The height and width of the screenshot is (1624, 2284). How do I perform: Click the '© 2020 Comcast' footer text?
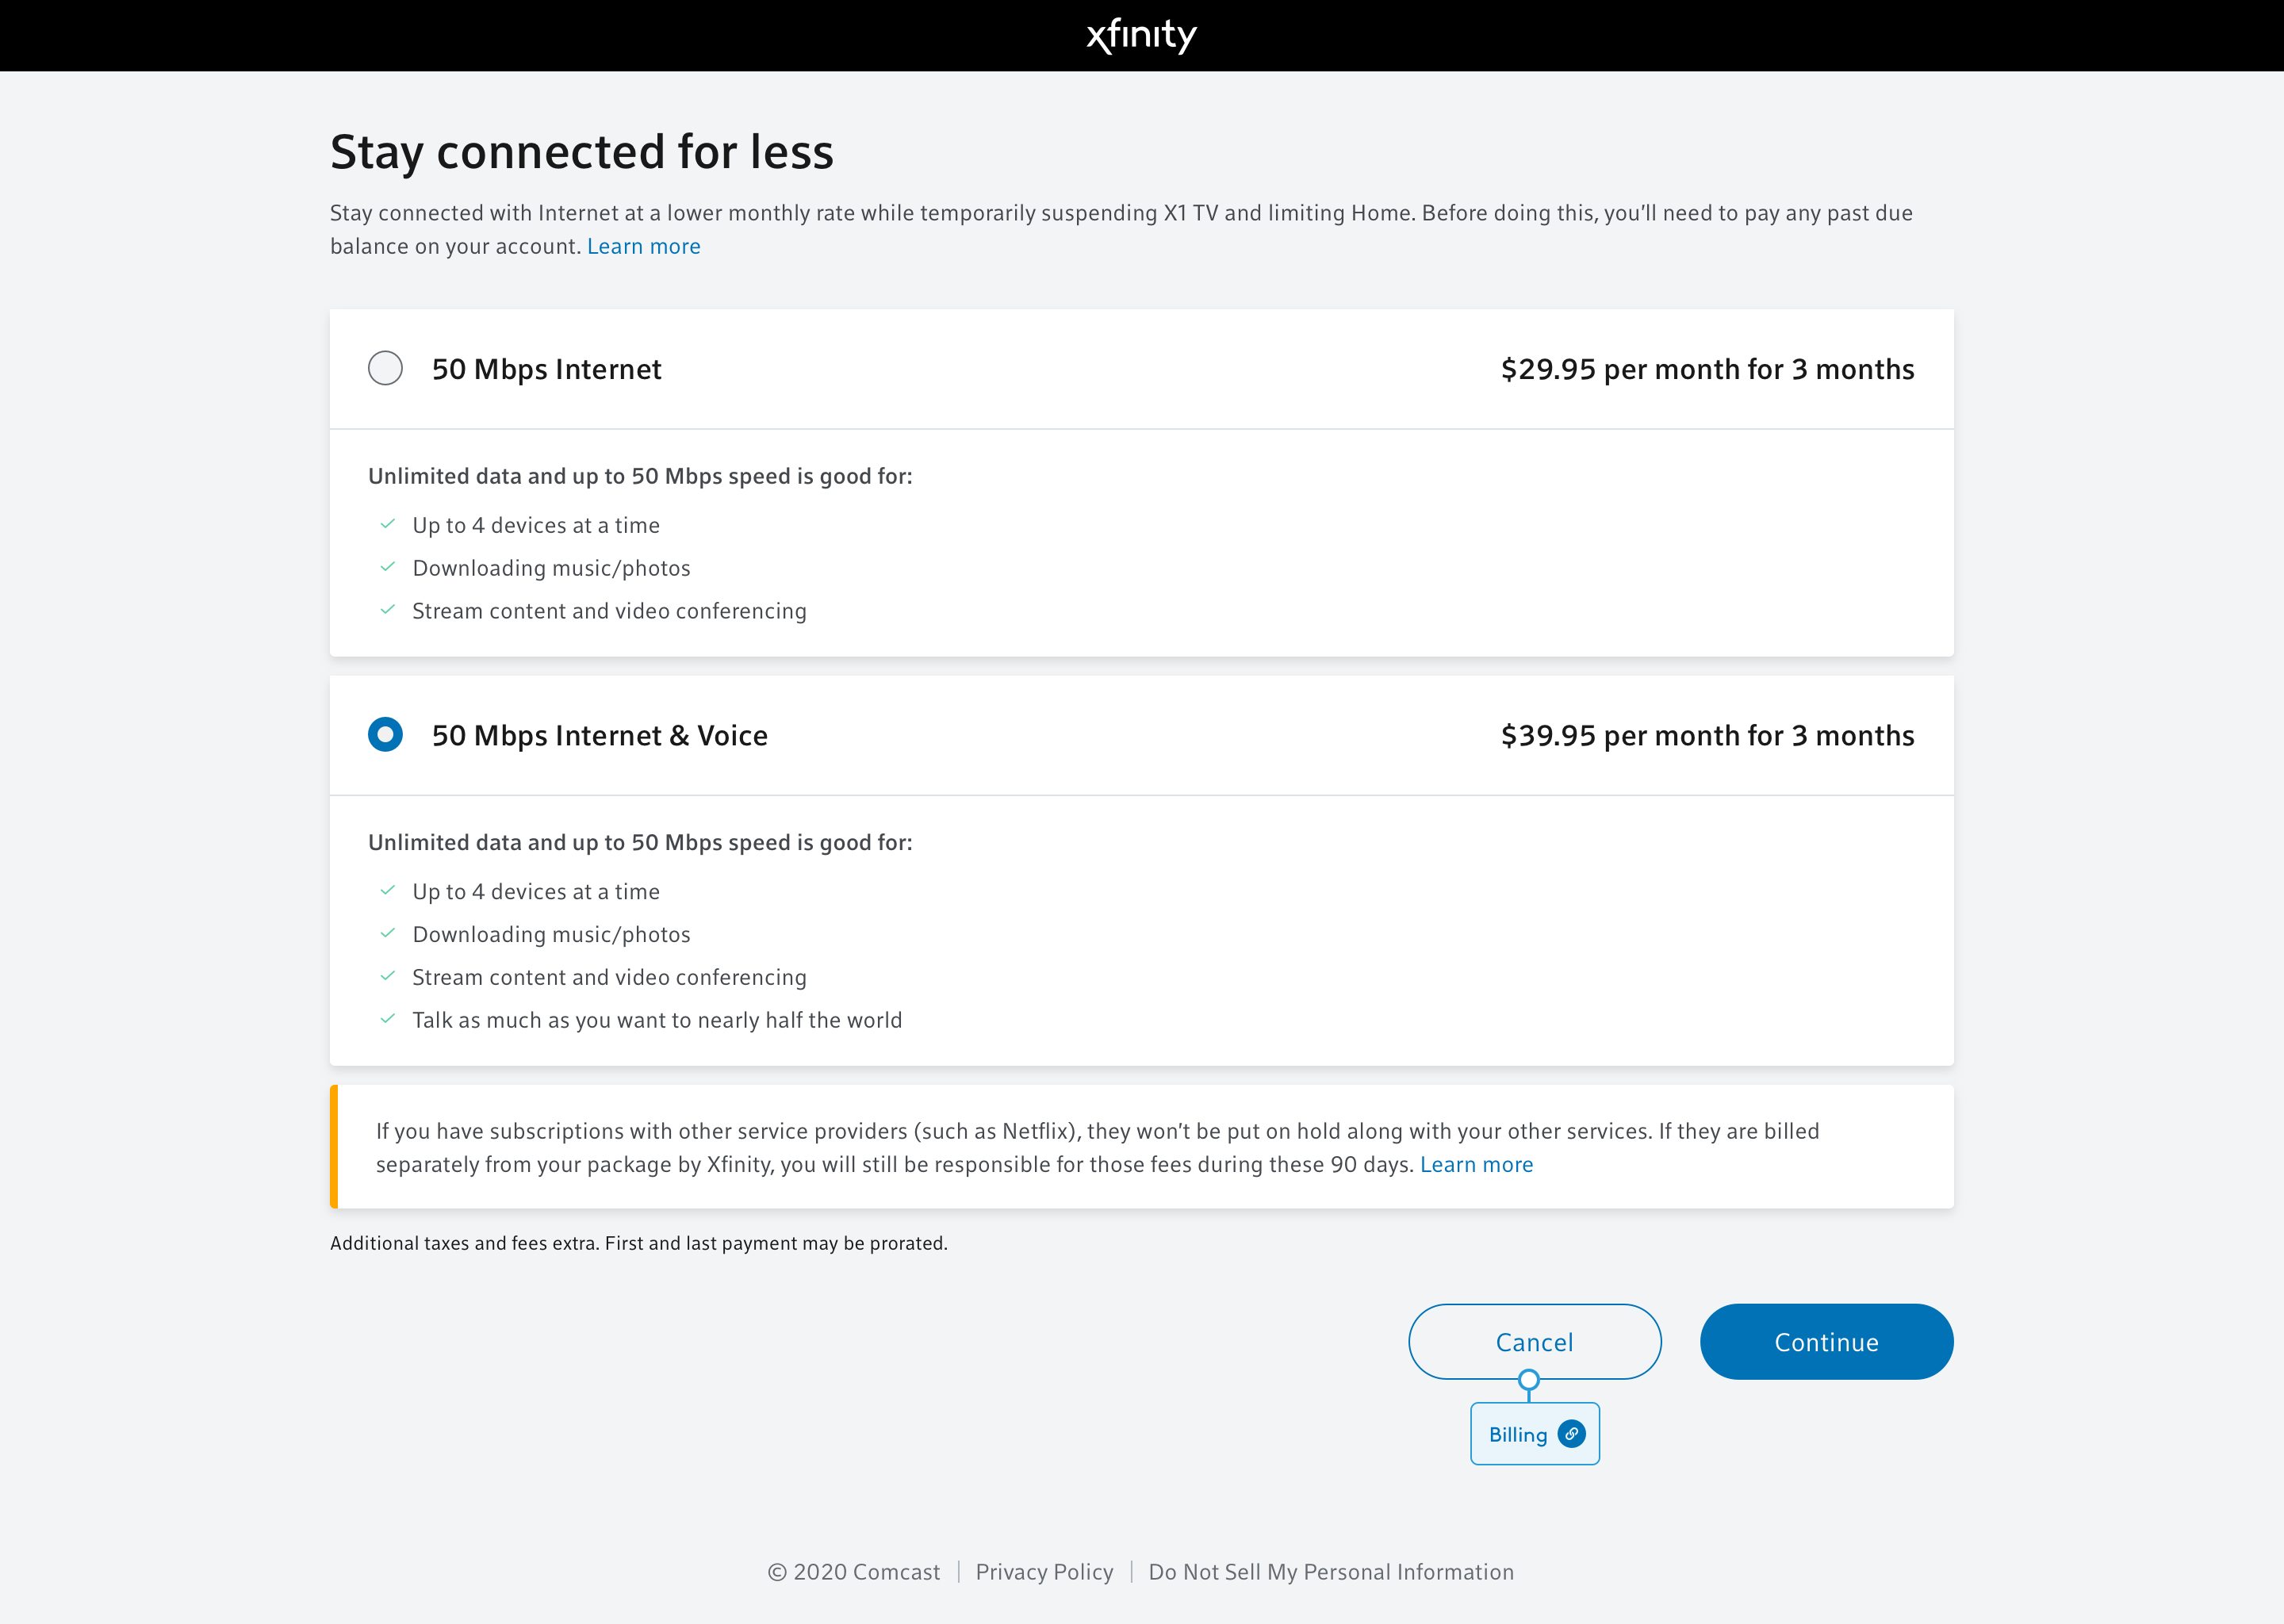click(x=853, y=1572)
